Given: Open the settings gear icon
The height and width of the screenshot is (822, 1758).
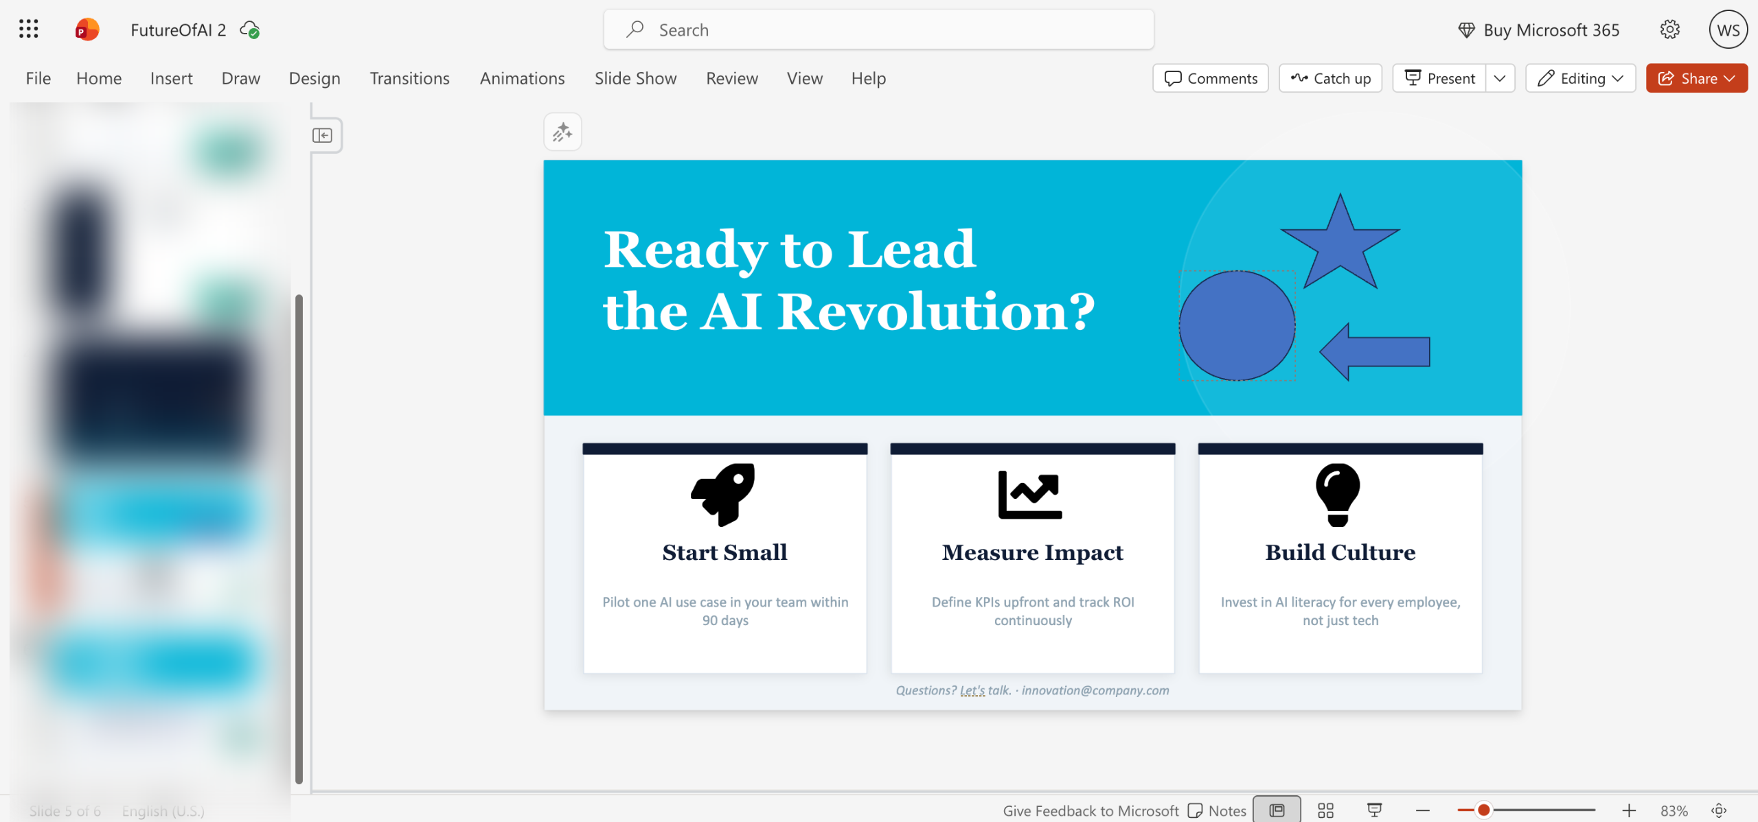Looking at the screenshot, I should (1669, 30).
